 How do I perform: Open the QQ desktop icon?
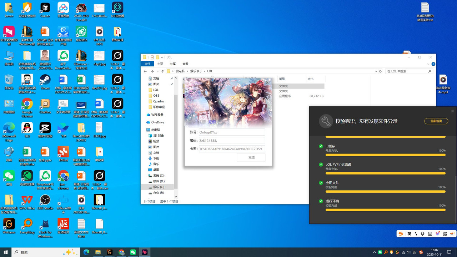pyautogui.click(x=27, y=130)
